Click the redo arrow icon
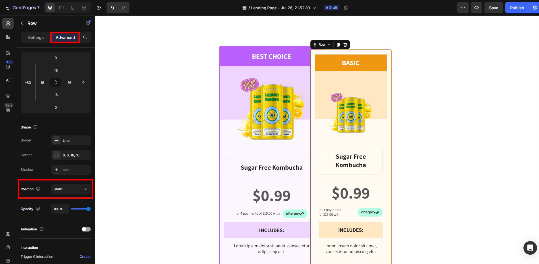 pos(124,8)
